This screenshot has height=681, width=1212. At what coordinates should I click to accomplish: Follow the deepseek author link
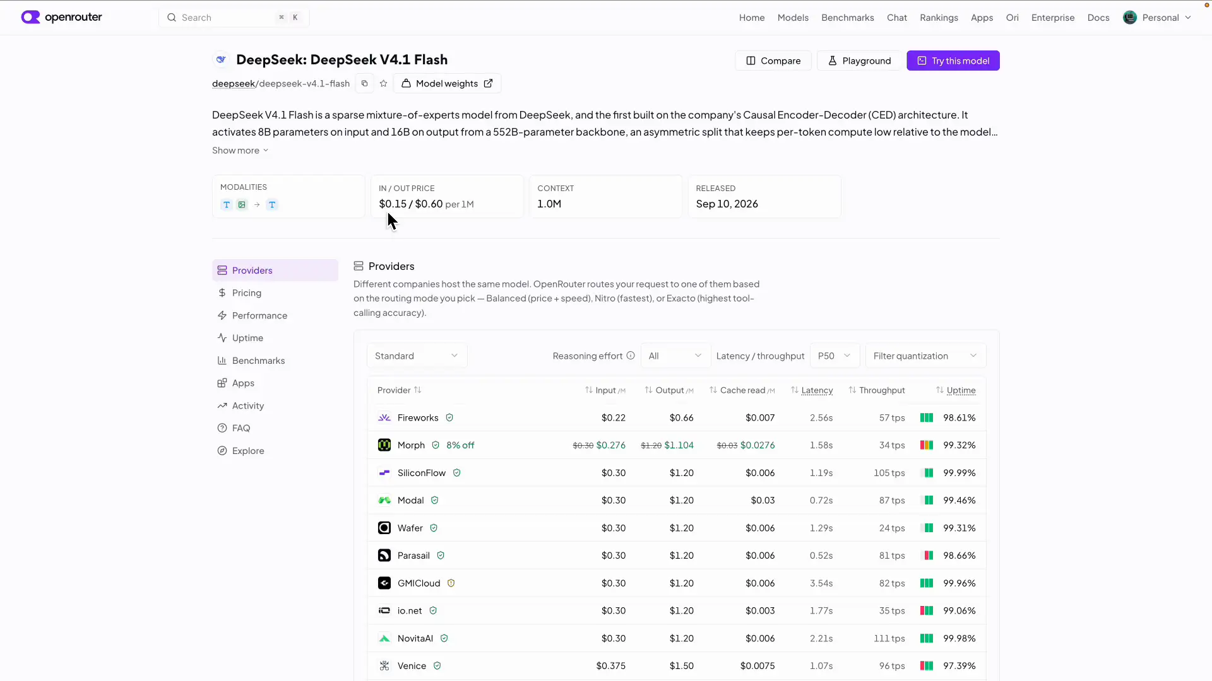click(x=234, y=83)
